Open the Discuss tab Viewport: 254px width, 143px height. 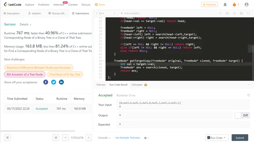[x=57, y=13]
